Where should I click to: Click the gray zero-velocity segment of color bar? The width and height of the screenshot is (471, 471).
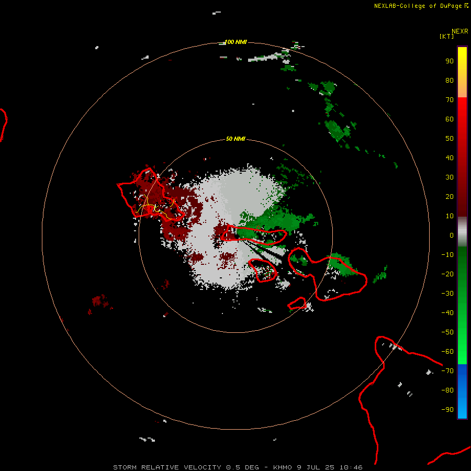coord(462,232)
